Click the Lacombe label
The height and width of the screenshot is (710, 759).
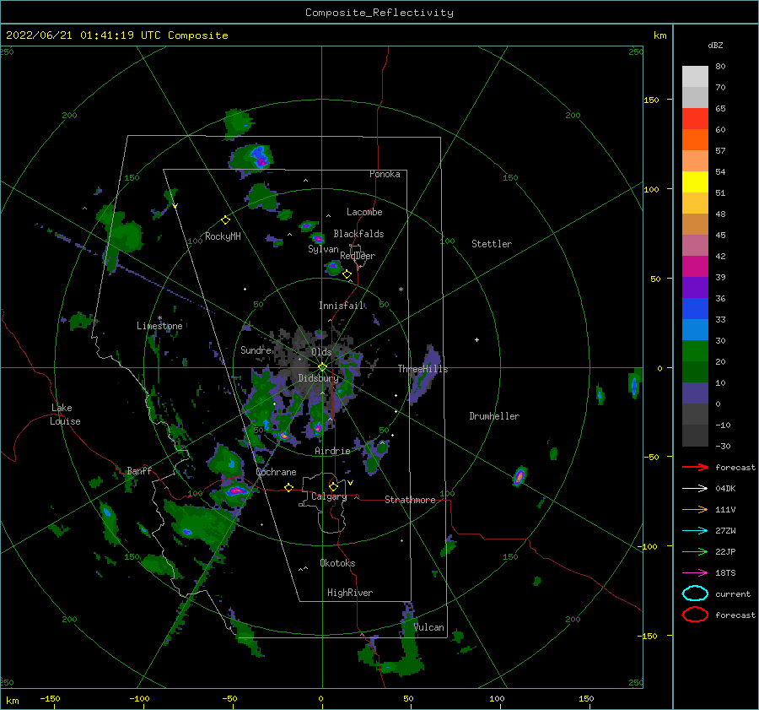[x=364, y=212]
